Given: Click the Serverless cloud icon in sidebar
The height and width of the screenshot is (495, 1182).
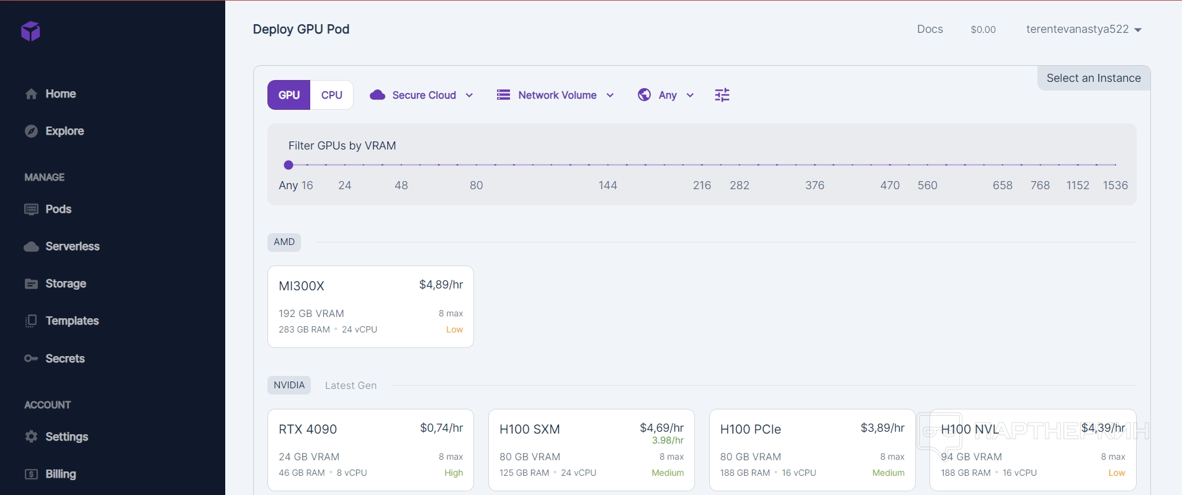Looking at the screenshot, I should (x=31, y=247).
